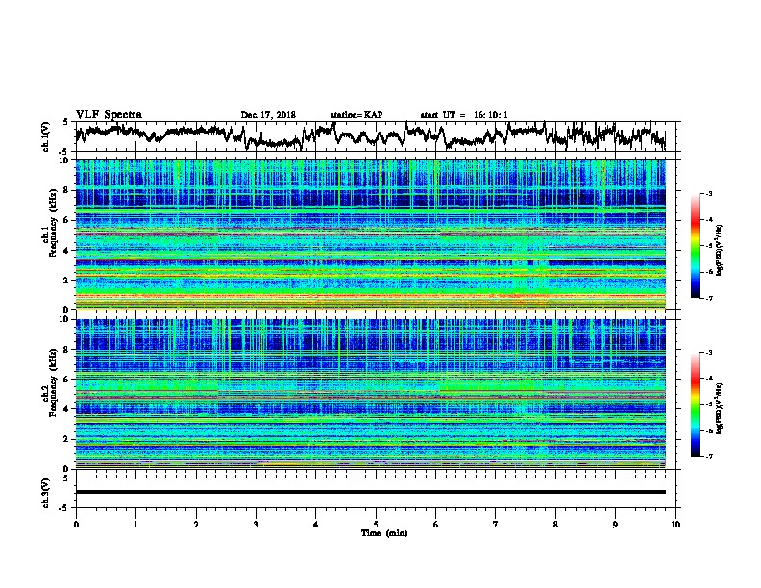Click the "station=KAP" label
The image size is (761, 588).
pyautogui.click(x=356, y=115)
